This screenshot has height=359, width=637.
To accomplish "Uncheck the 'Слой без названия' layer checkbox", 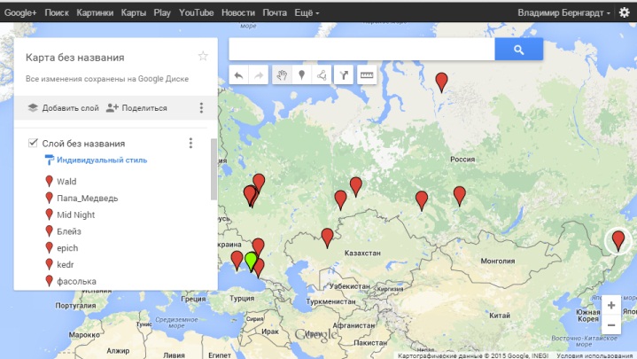I will [33, 143].
